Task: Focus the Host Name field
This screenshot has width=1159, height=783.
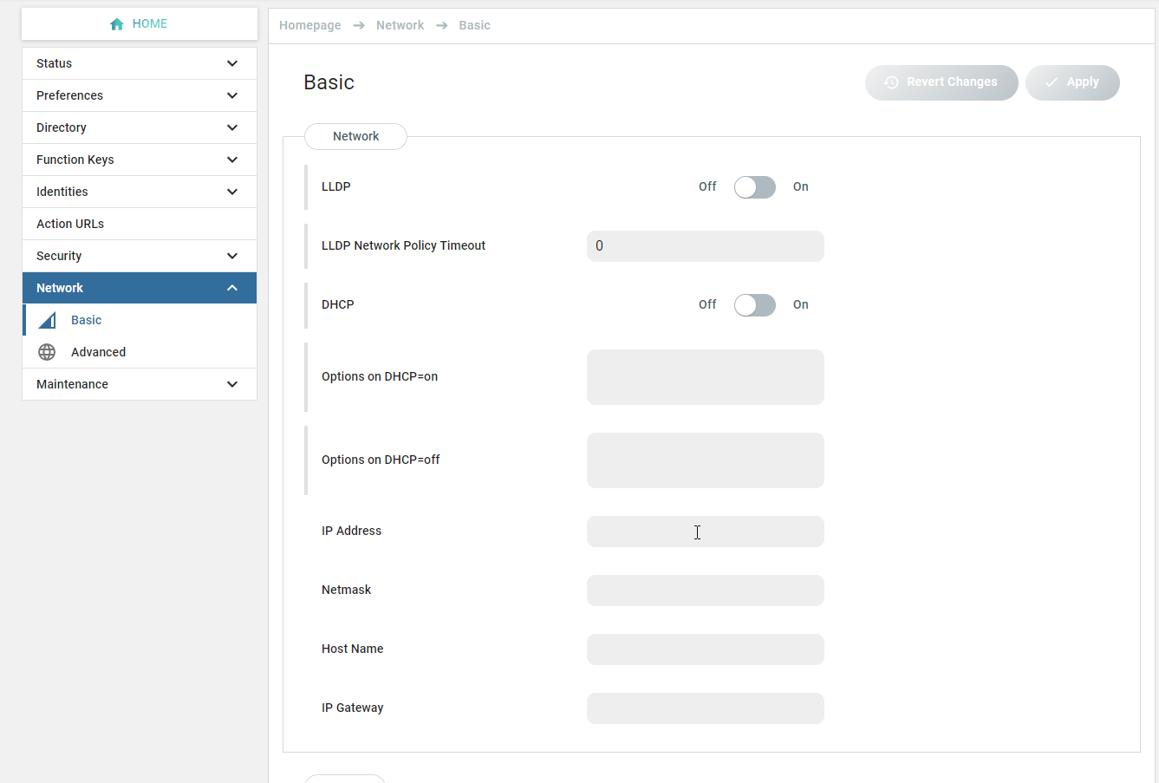Action: (706, 649)
